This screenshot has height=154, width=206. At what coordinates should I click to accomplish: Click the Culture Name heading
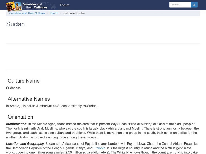24,81
